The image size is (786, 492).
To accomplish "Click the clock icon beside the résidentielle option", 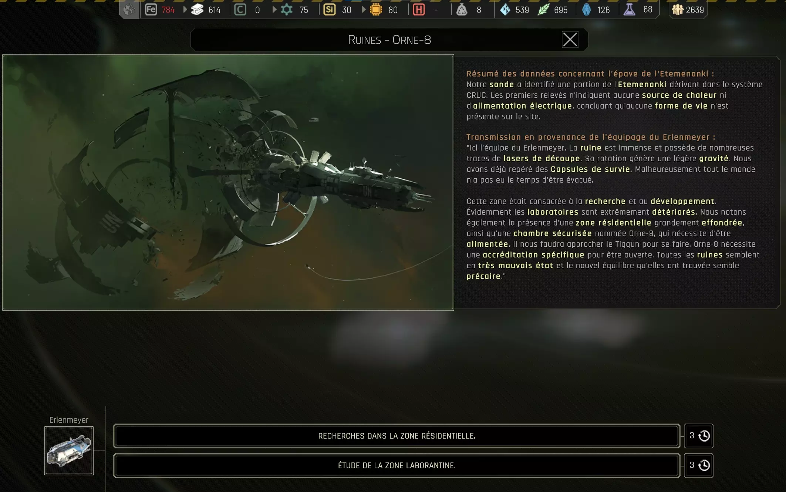I will 704,436.
